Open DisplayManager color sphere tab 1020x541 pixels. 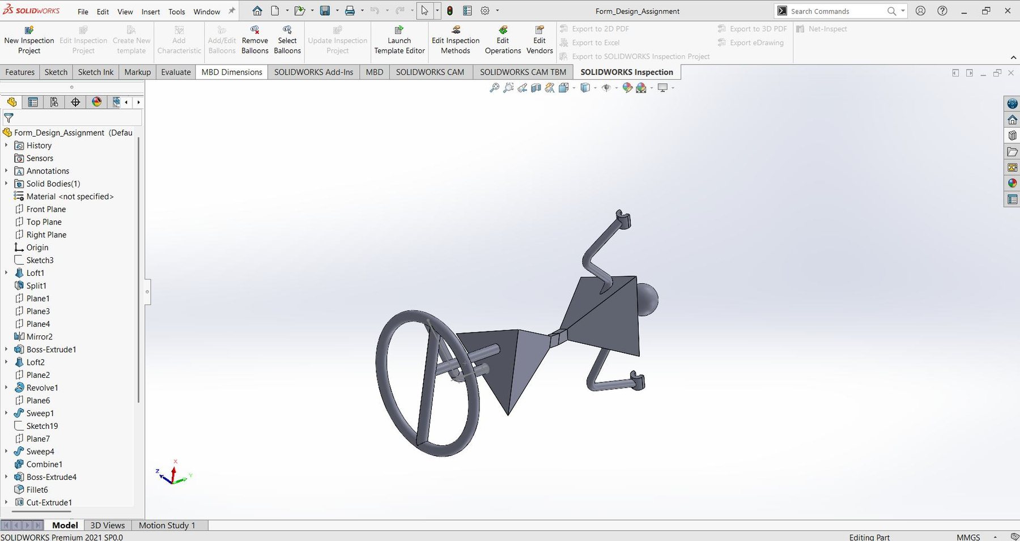pyautogui.click(x=97, y=102)
